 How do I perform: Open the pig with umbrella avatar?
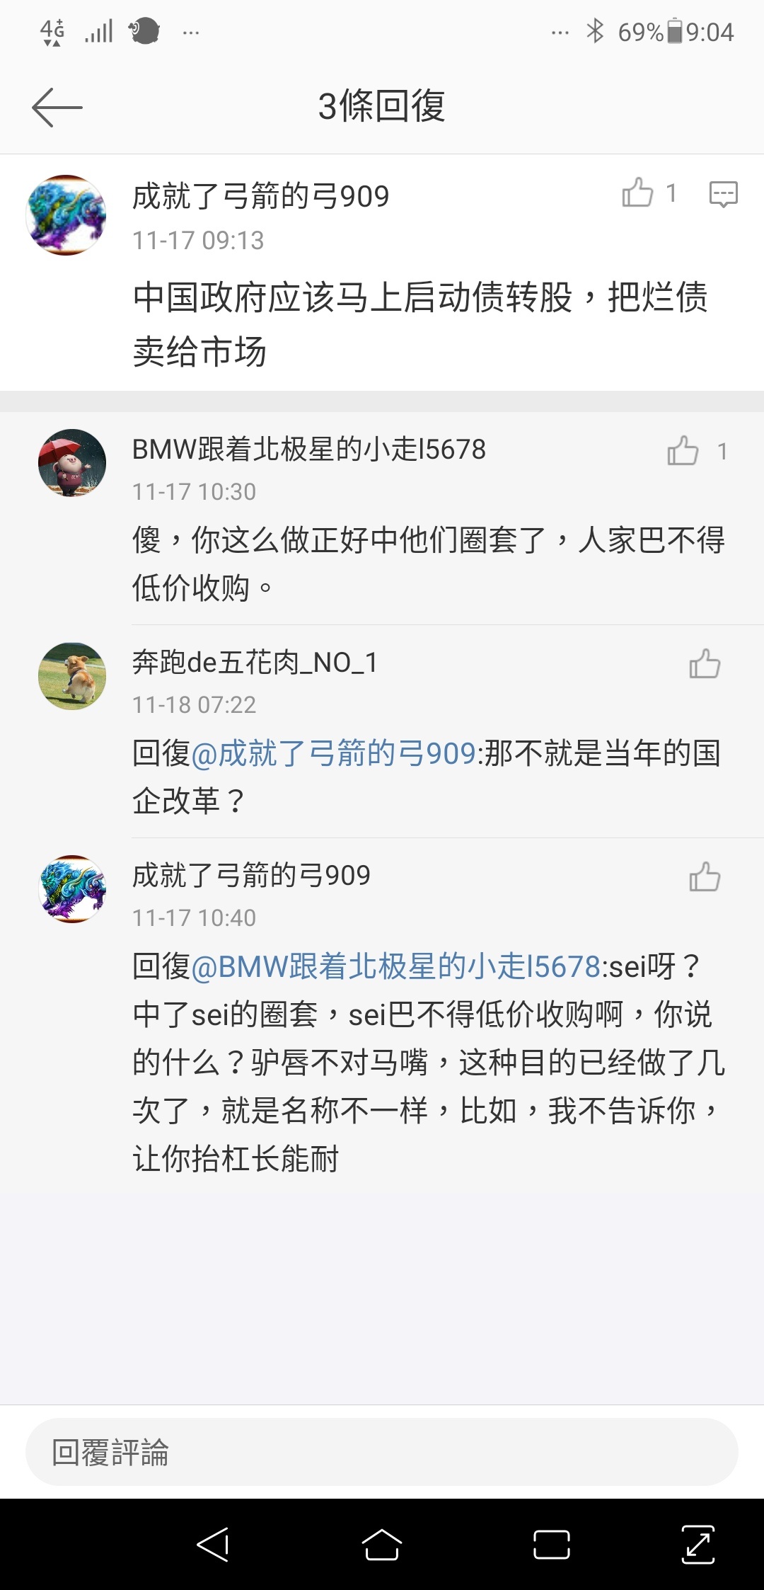click(x=72, y=463)
